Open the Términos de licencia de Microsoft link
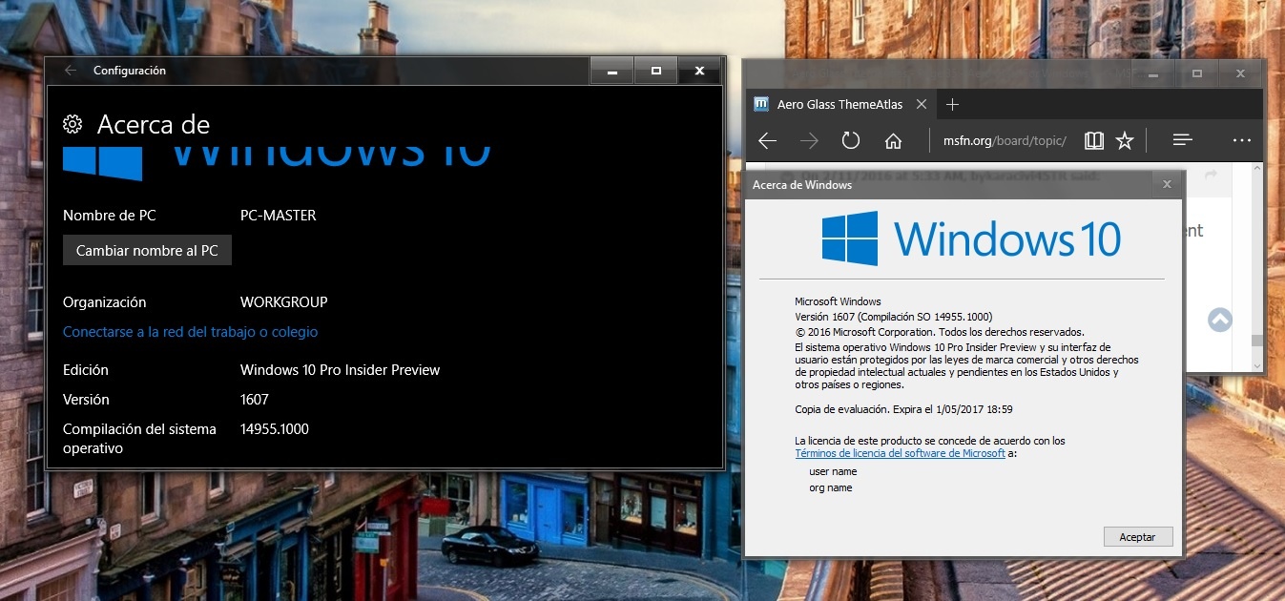 coord(900,454)
